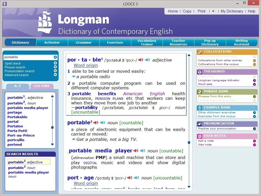Select 'portable media player' in search results

[29, 174]
